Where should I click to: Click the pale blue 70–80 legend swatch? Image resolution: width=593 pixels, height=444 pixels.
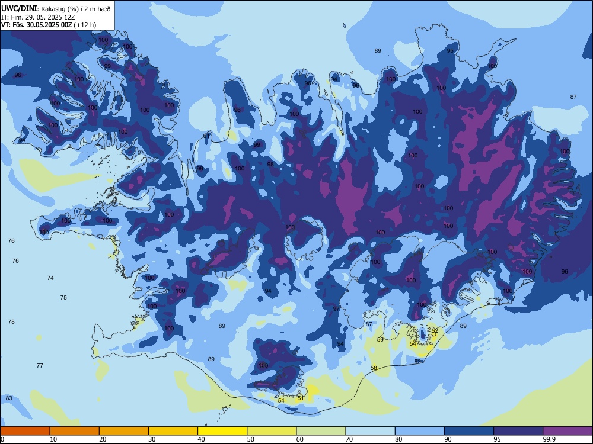[371, 431]
